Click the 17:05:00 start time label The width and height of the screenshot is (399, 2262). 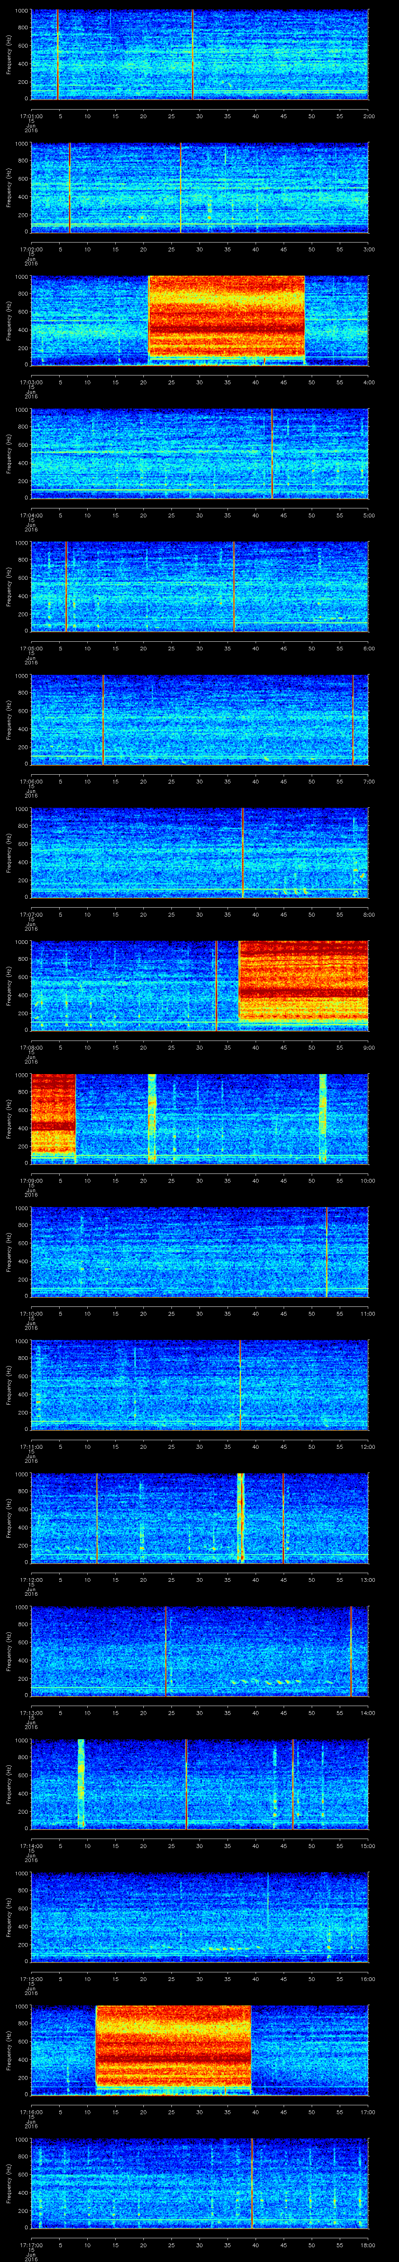(31, 648)
